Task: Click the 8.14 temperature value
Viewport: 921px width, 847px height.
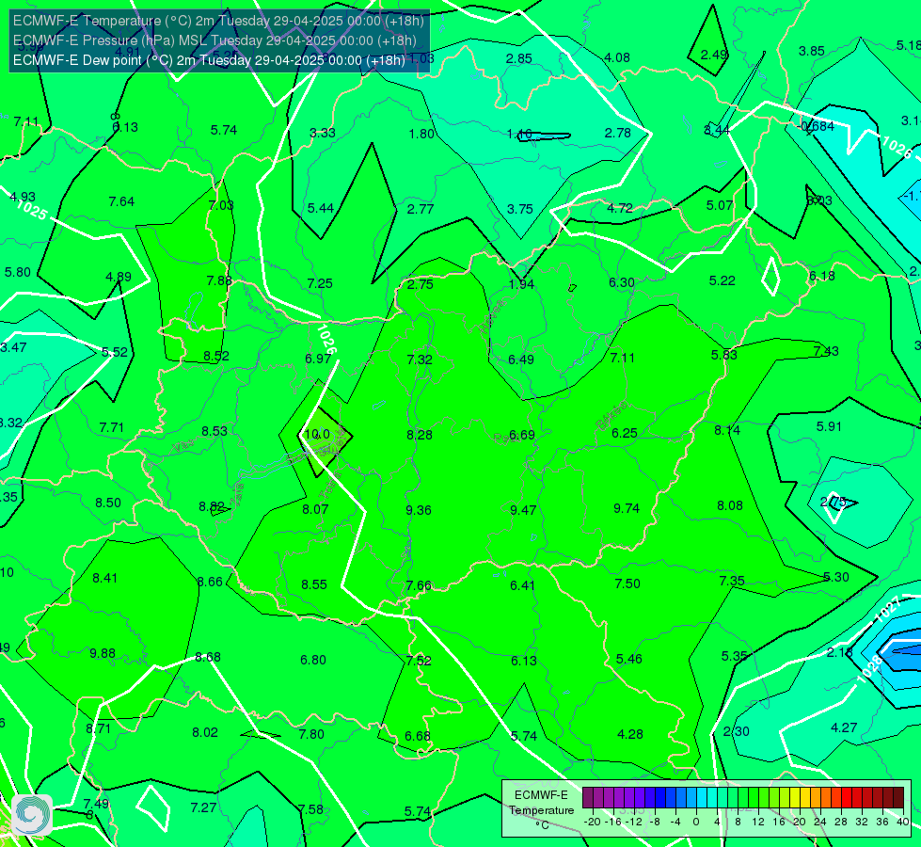Action: coord(727,430)
